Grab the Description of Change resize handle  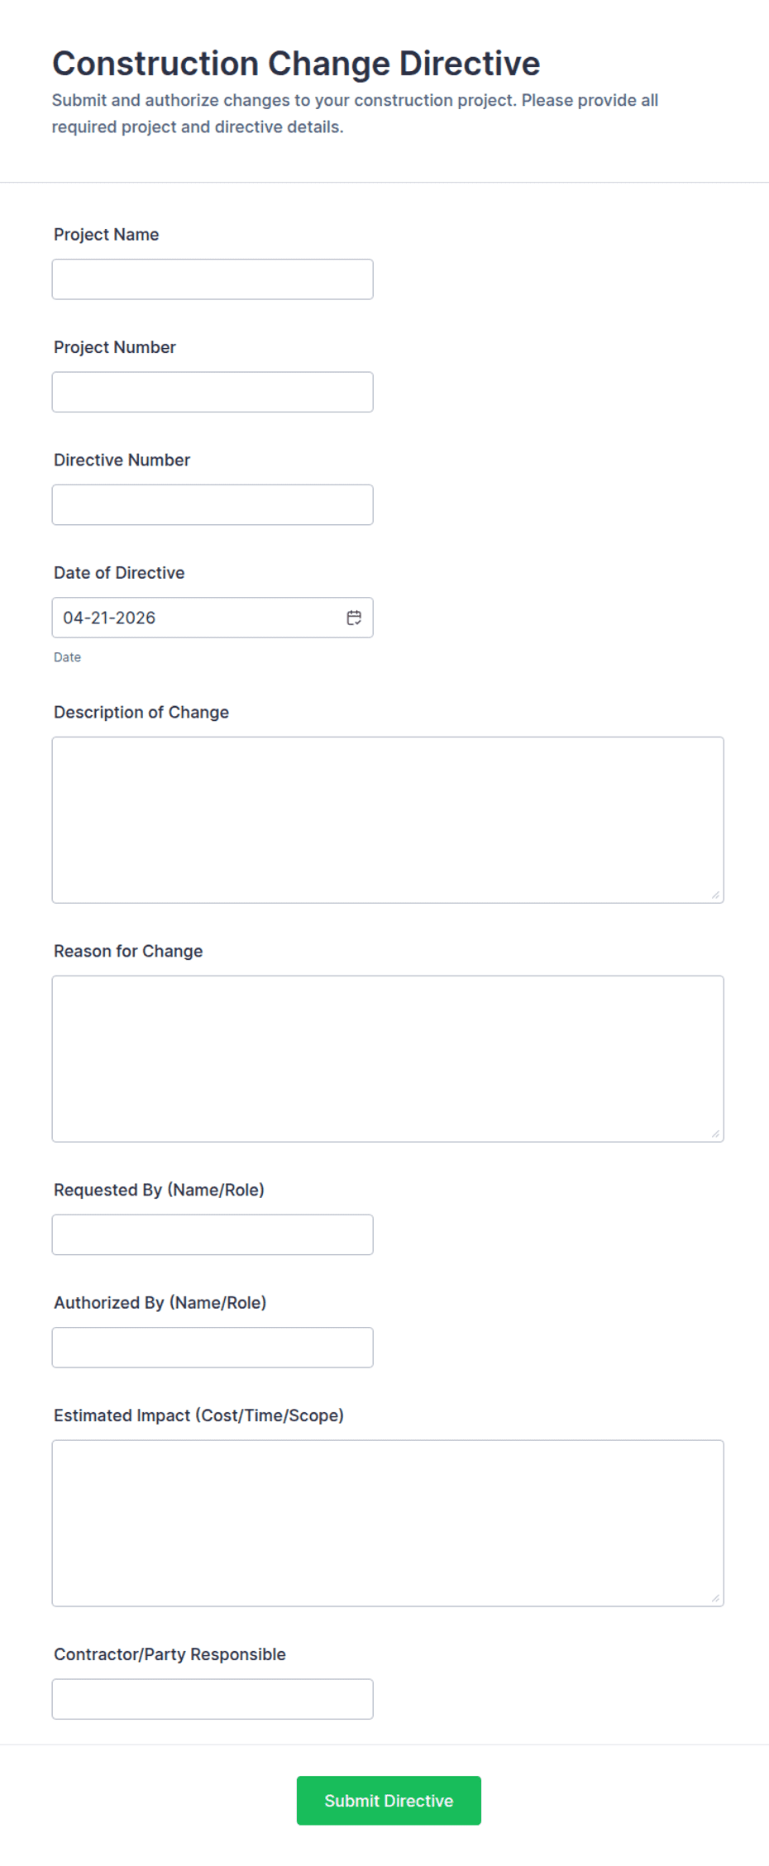715,895
